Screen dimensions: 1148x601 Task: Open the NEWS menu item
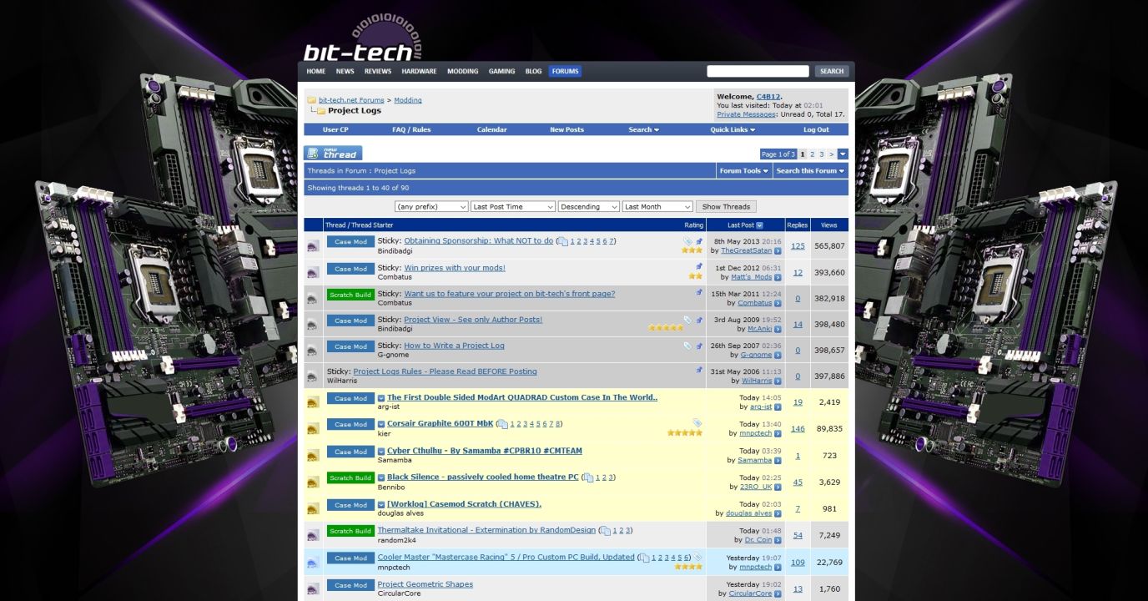click(x=345, y=72)
